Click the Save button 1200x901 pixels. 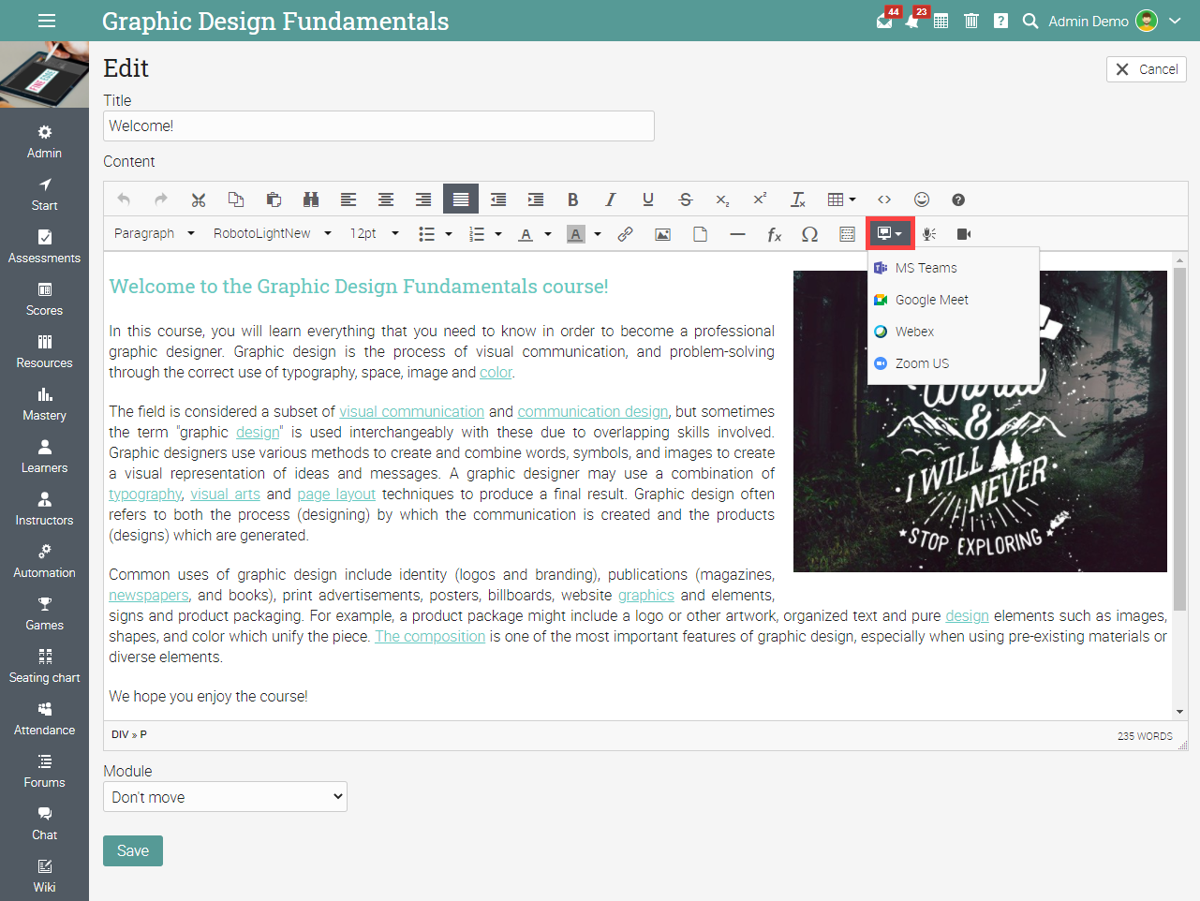tap(133, 850)
